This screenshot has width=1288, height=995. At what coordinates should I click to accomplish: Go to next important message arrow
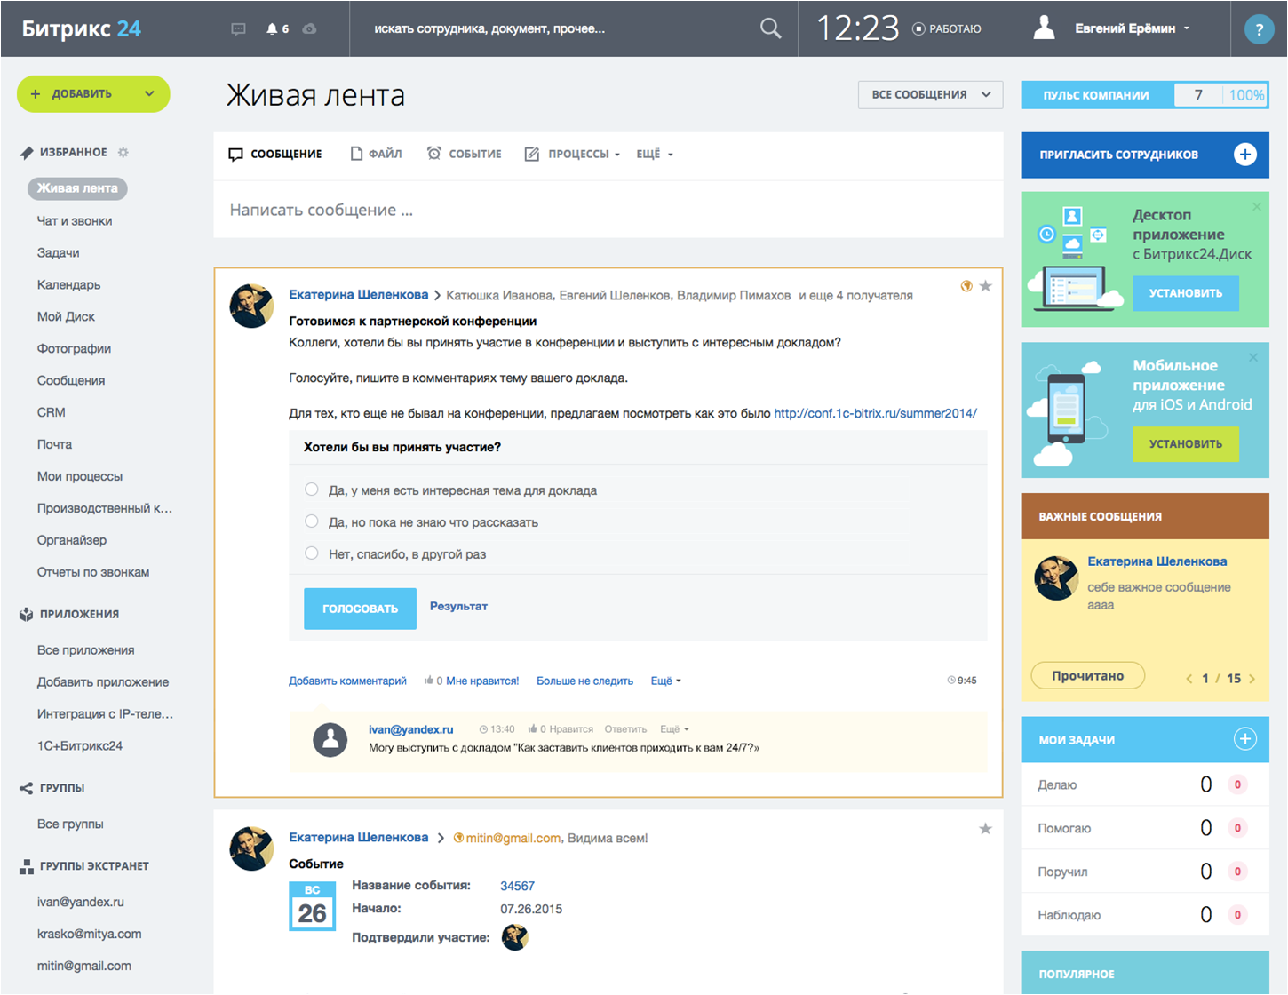point(1252,679)
